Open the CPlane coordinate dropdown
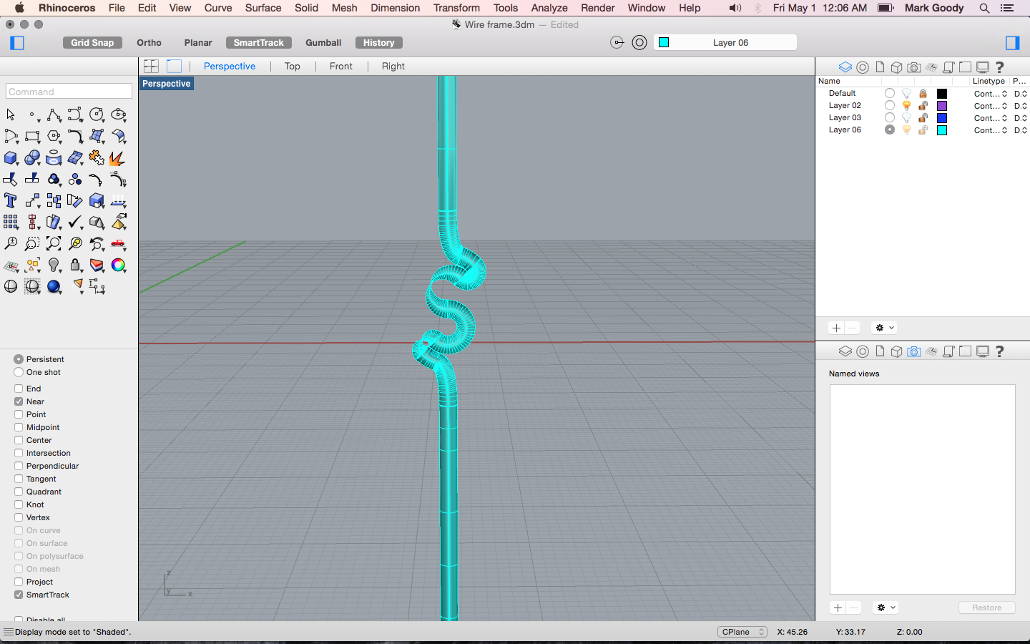 [742, 632]
